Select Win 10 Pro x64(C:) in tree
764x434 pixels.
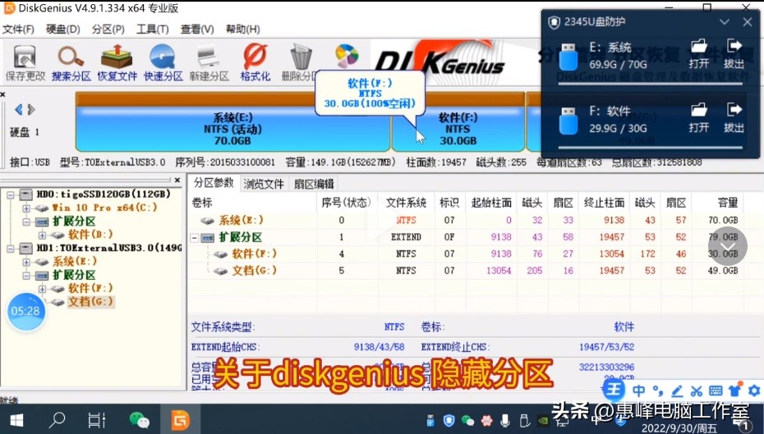coord(105,208)
